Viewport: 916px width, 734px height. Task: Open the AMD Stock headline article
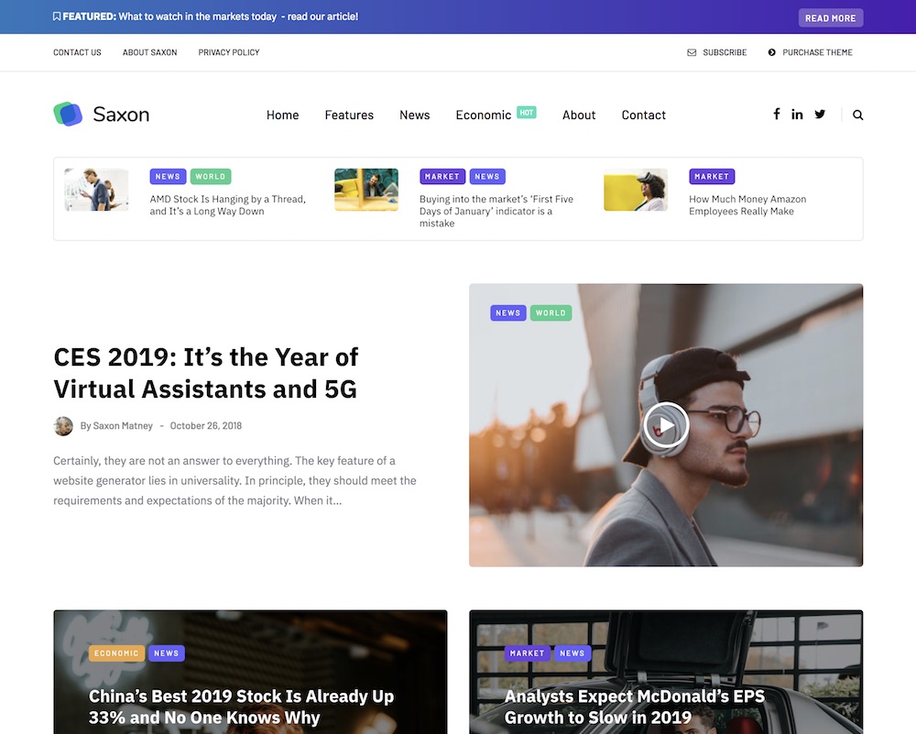point(227,204)
